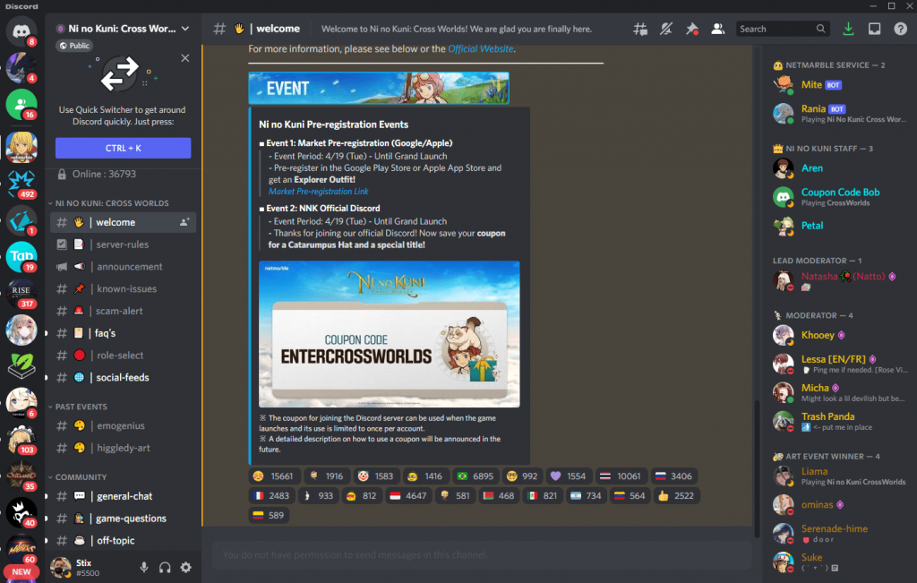917x583 pixels.
Task: Open the server-rules channel
Action: [x=123, y=244]
